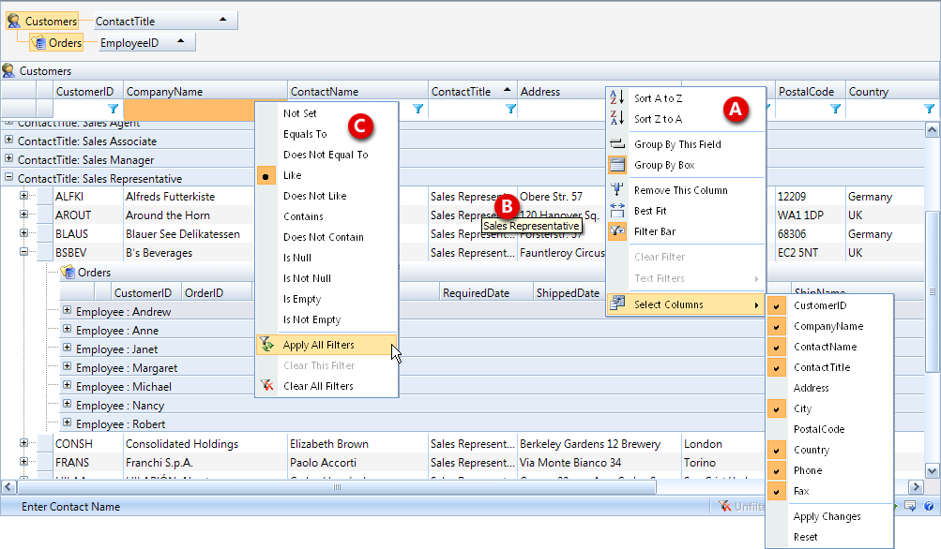Viewport: 941px width, 549px height.
Task: Click the PostalCode filter funnel icon
Action: pos(835,109)
